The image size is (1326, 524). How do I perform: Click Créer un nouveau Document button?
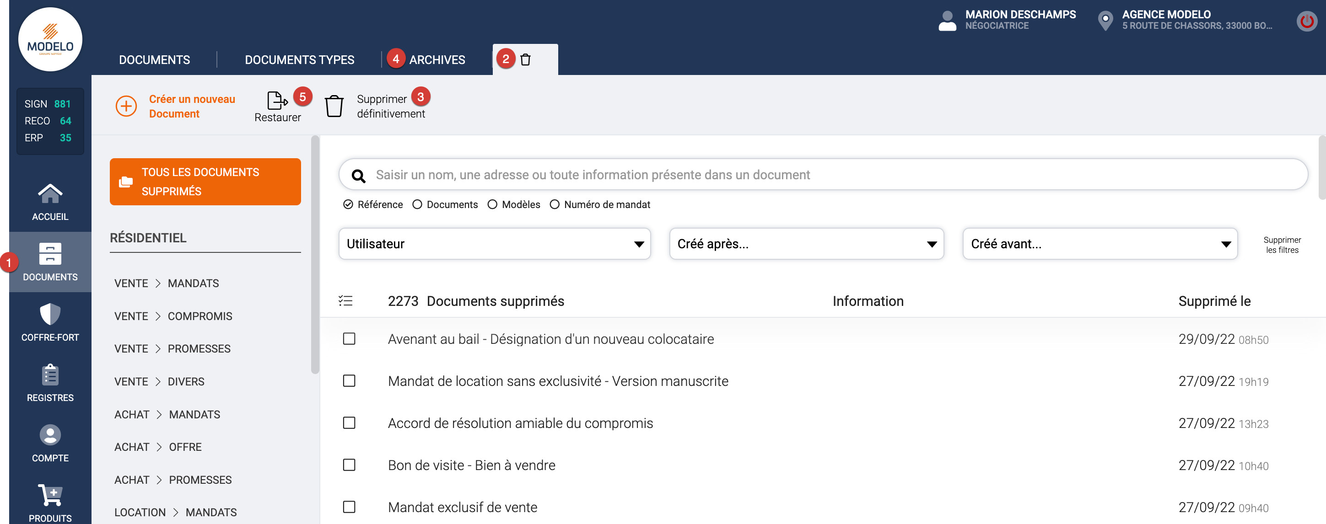pos(176,106)
